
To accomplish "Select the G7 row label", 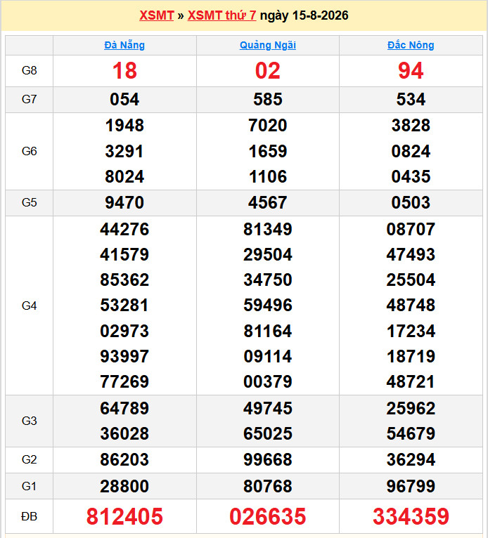I will pyautogui.click(x=30, y=100).
